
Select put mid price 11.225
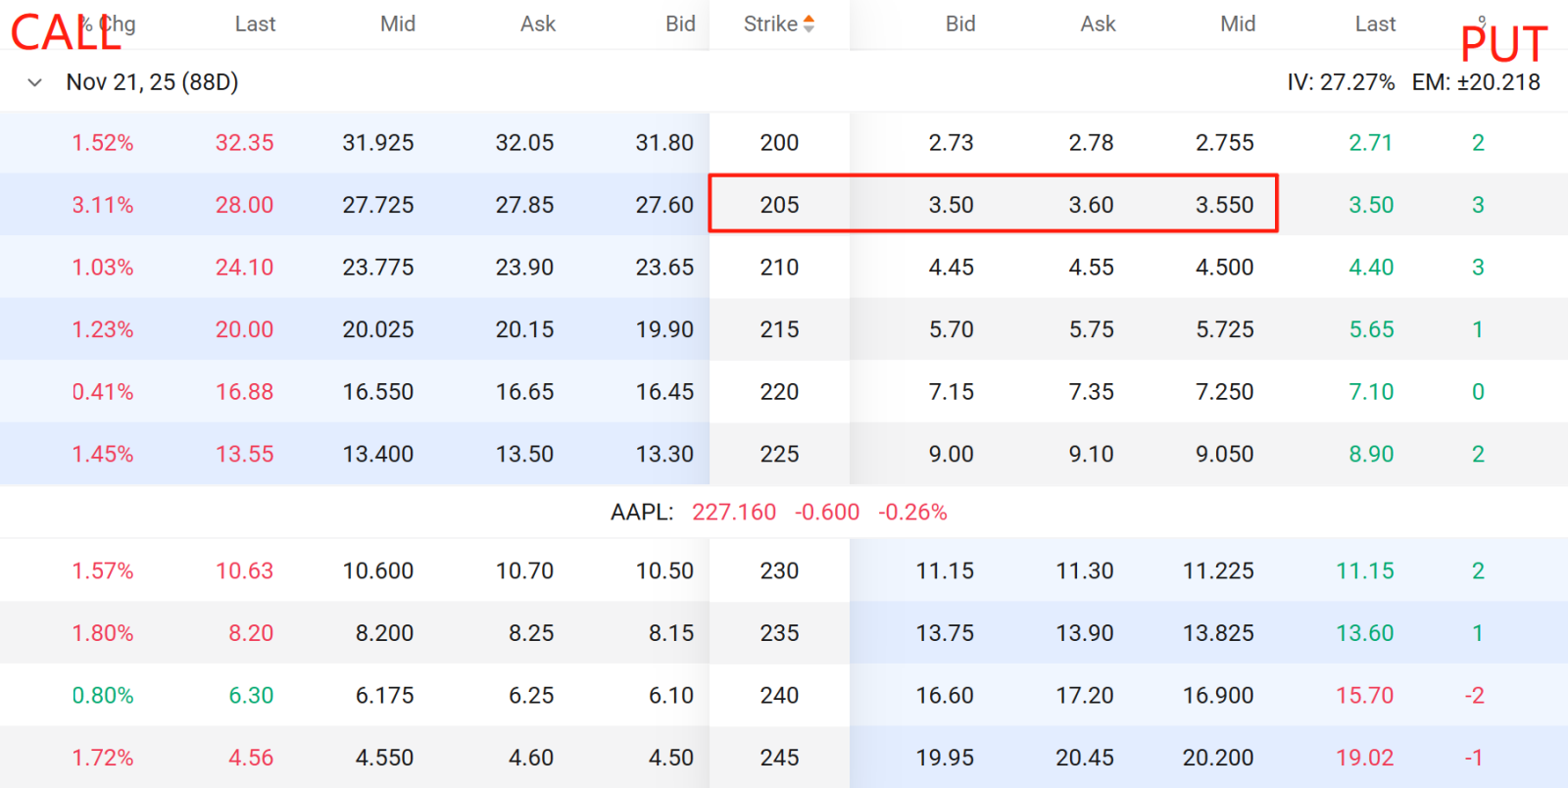(x=1218, y=570)
